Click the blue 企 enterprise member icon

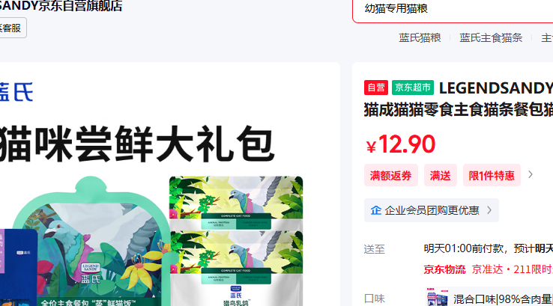click(x=376, y=210)
